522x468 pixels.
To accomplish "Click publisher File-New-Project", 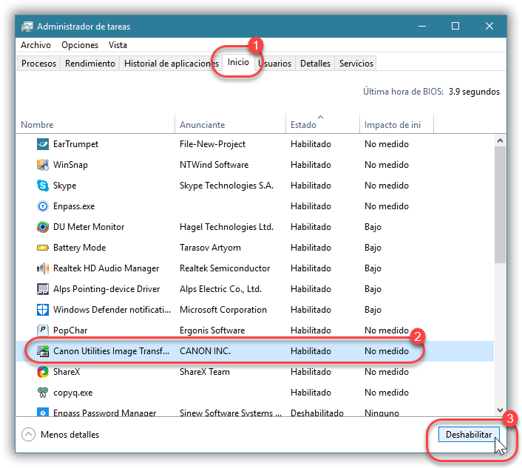I will click(212, 144).
